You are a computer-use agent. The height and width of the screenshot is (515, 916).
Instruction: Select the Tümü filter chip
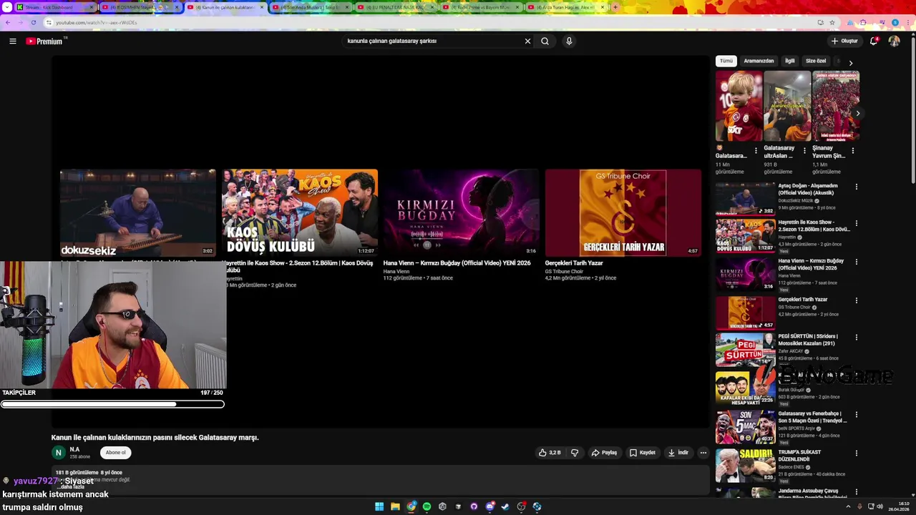coord(726,61)
